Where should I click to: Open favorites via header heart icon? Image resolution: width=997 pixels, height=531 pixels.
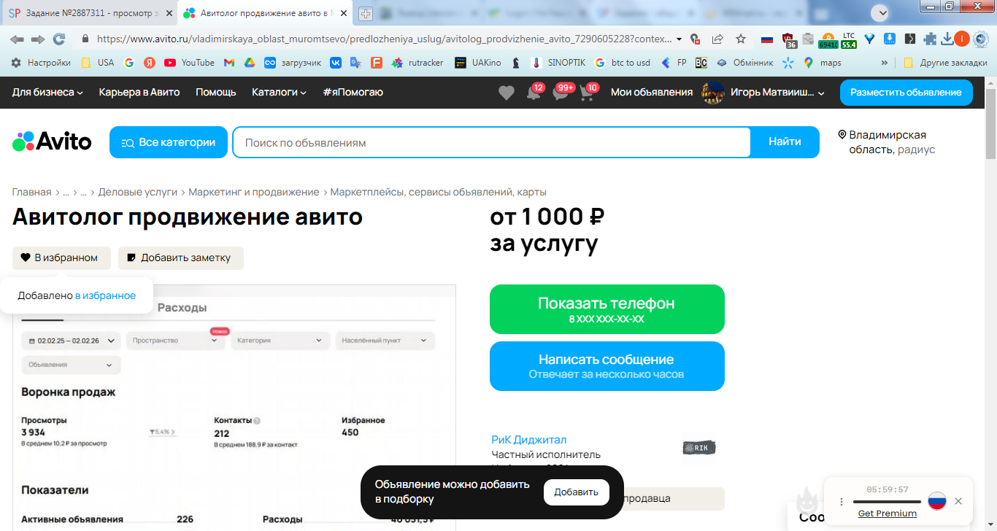pos(506,93)
